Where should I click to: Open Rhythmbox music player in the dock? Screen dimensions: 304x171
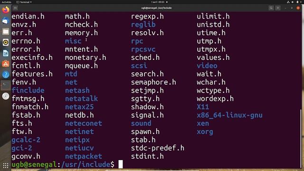(x=6, y=42)
